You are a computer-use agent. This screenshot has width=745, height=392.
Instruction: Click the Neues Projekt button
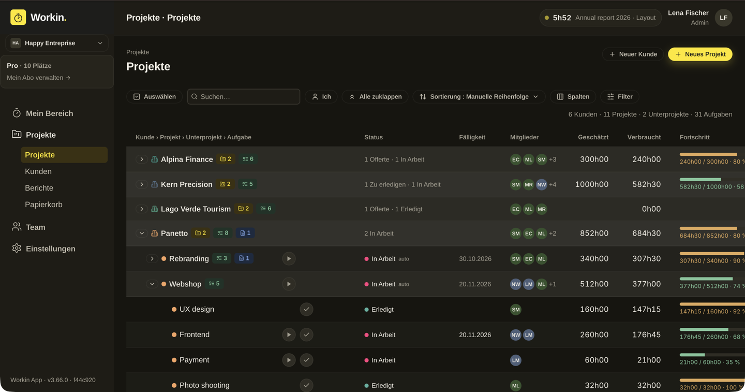pos(700,54)
